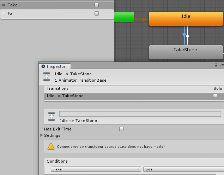Viewport: 224px width, 175px height.
Task: Select the Fall parameter row
Action: pyautogui.click(x=57, y=13)
